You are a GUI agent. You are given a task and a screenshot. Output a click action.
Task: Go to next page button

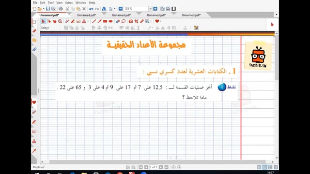click(x=161, y=167)
